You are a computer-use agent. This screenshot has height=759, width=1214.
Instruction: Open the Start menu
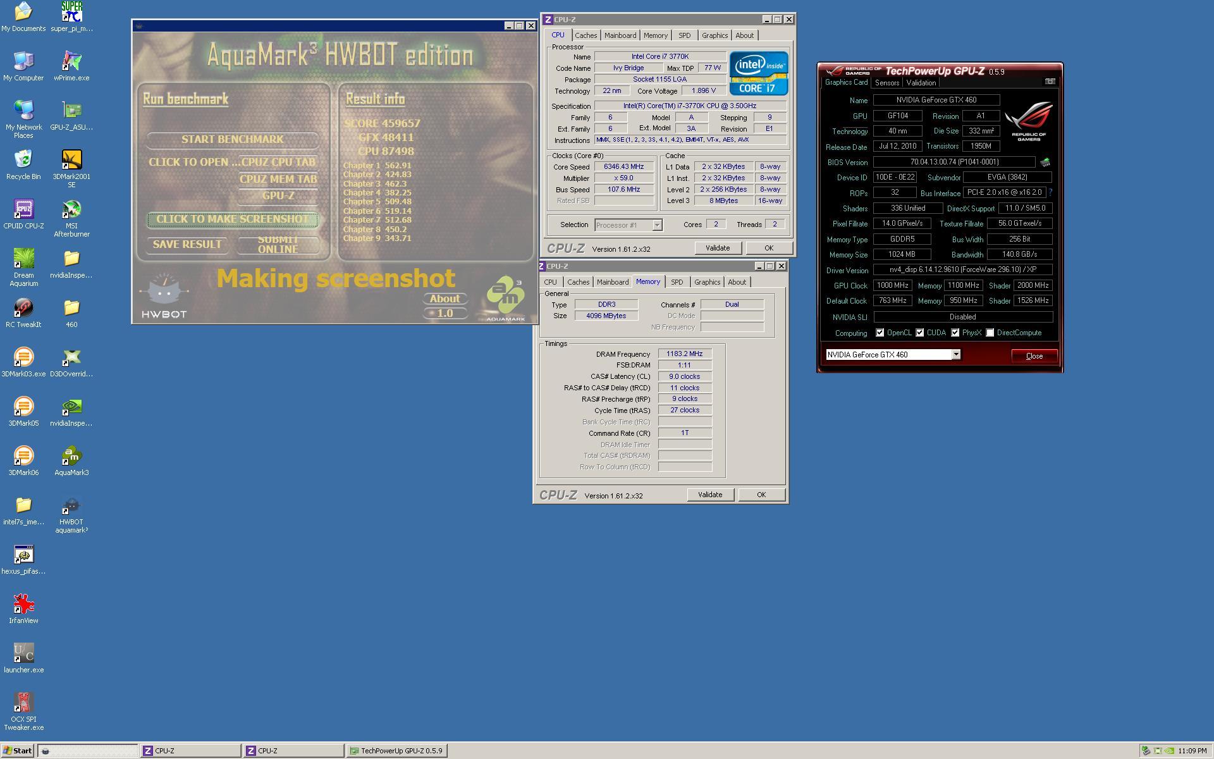pos(18,751)
